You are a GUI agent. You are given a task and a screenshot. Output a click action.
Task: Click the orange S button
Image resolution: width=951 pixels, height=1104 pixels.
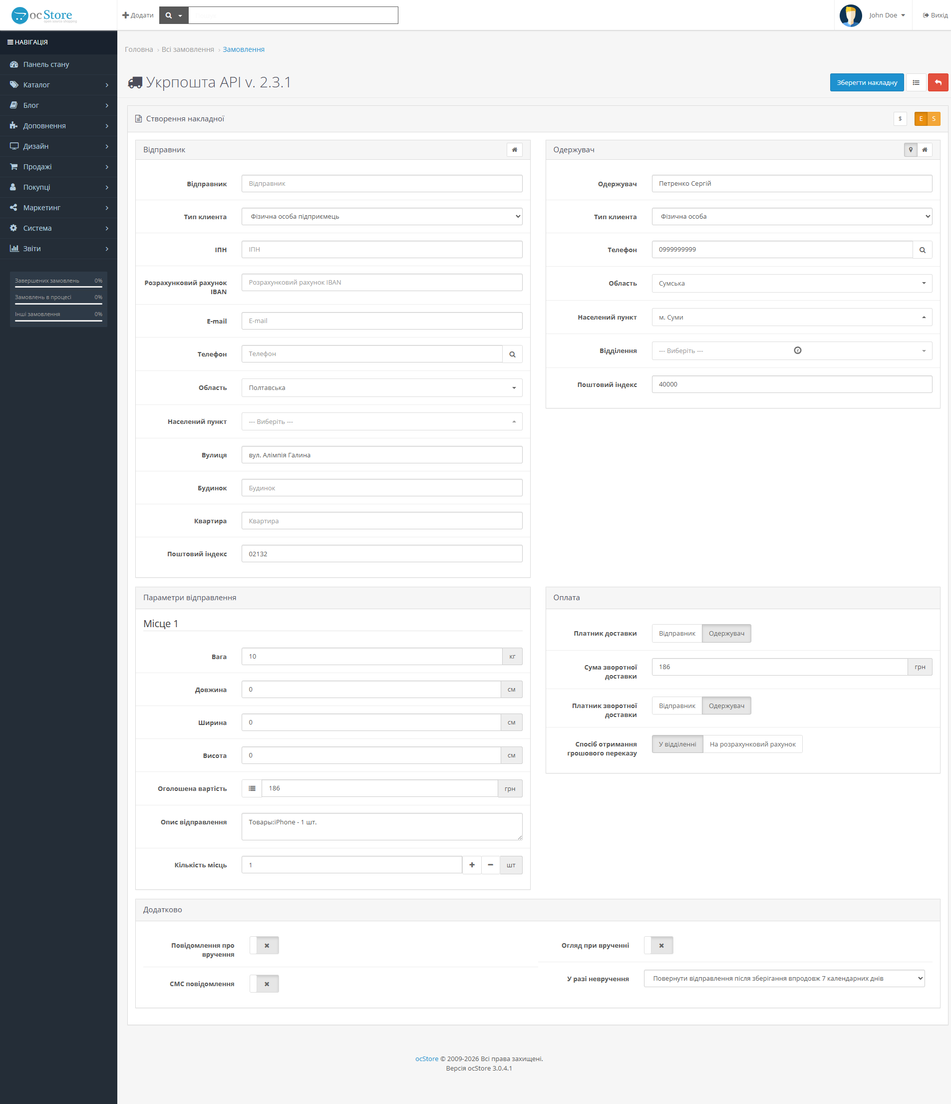click(x=934, y=119)
